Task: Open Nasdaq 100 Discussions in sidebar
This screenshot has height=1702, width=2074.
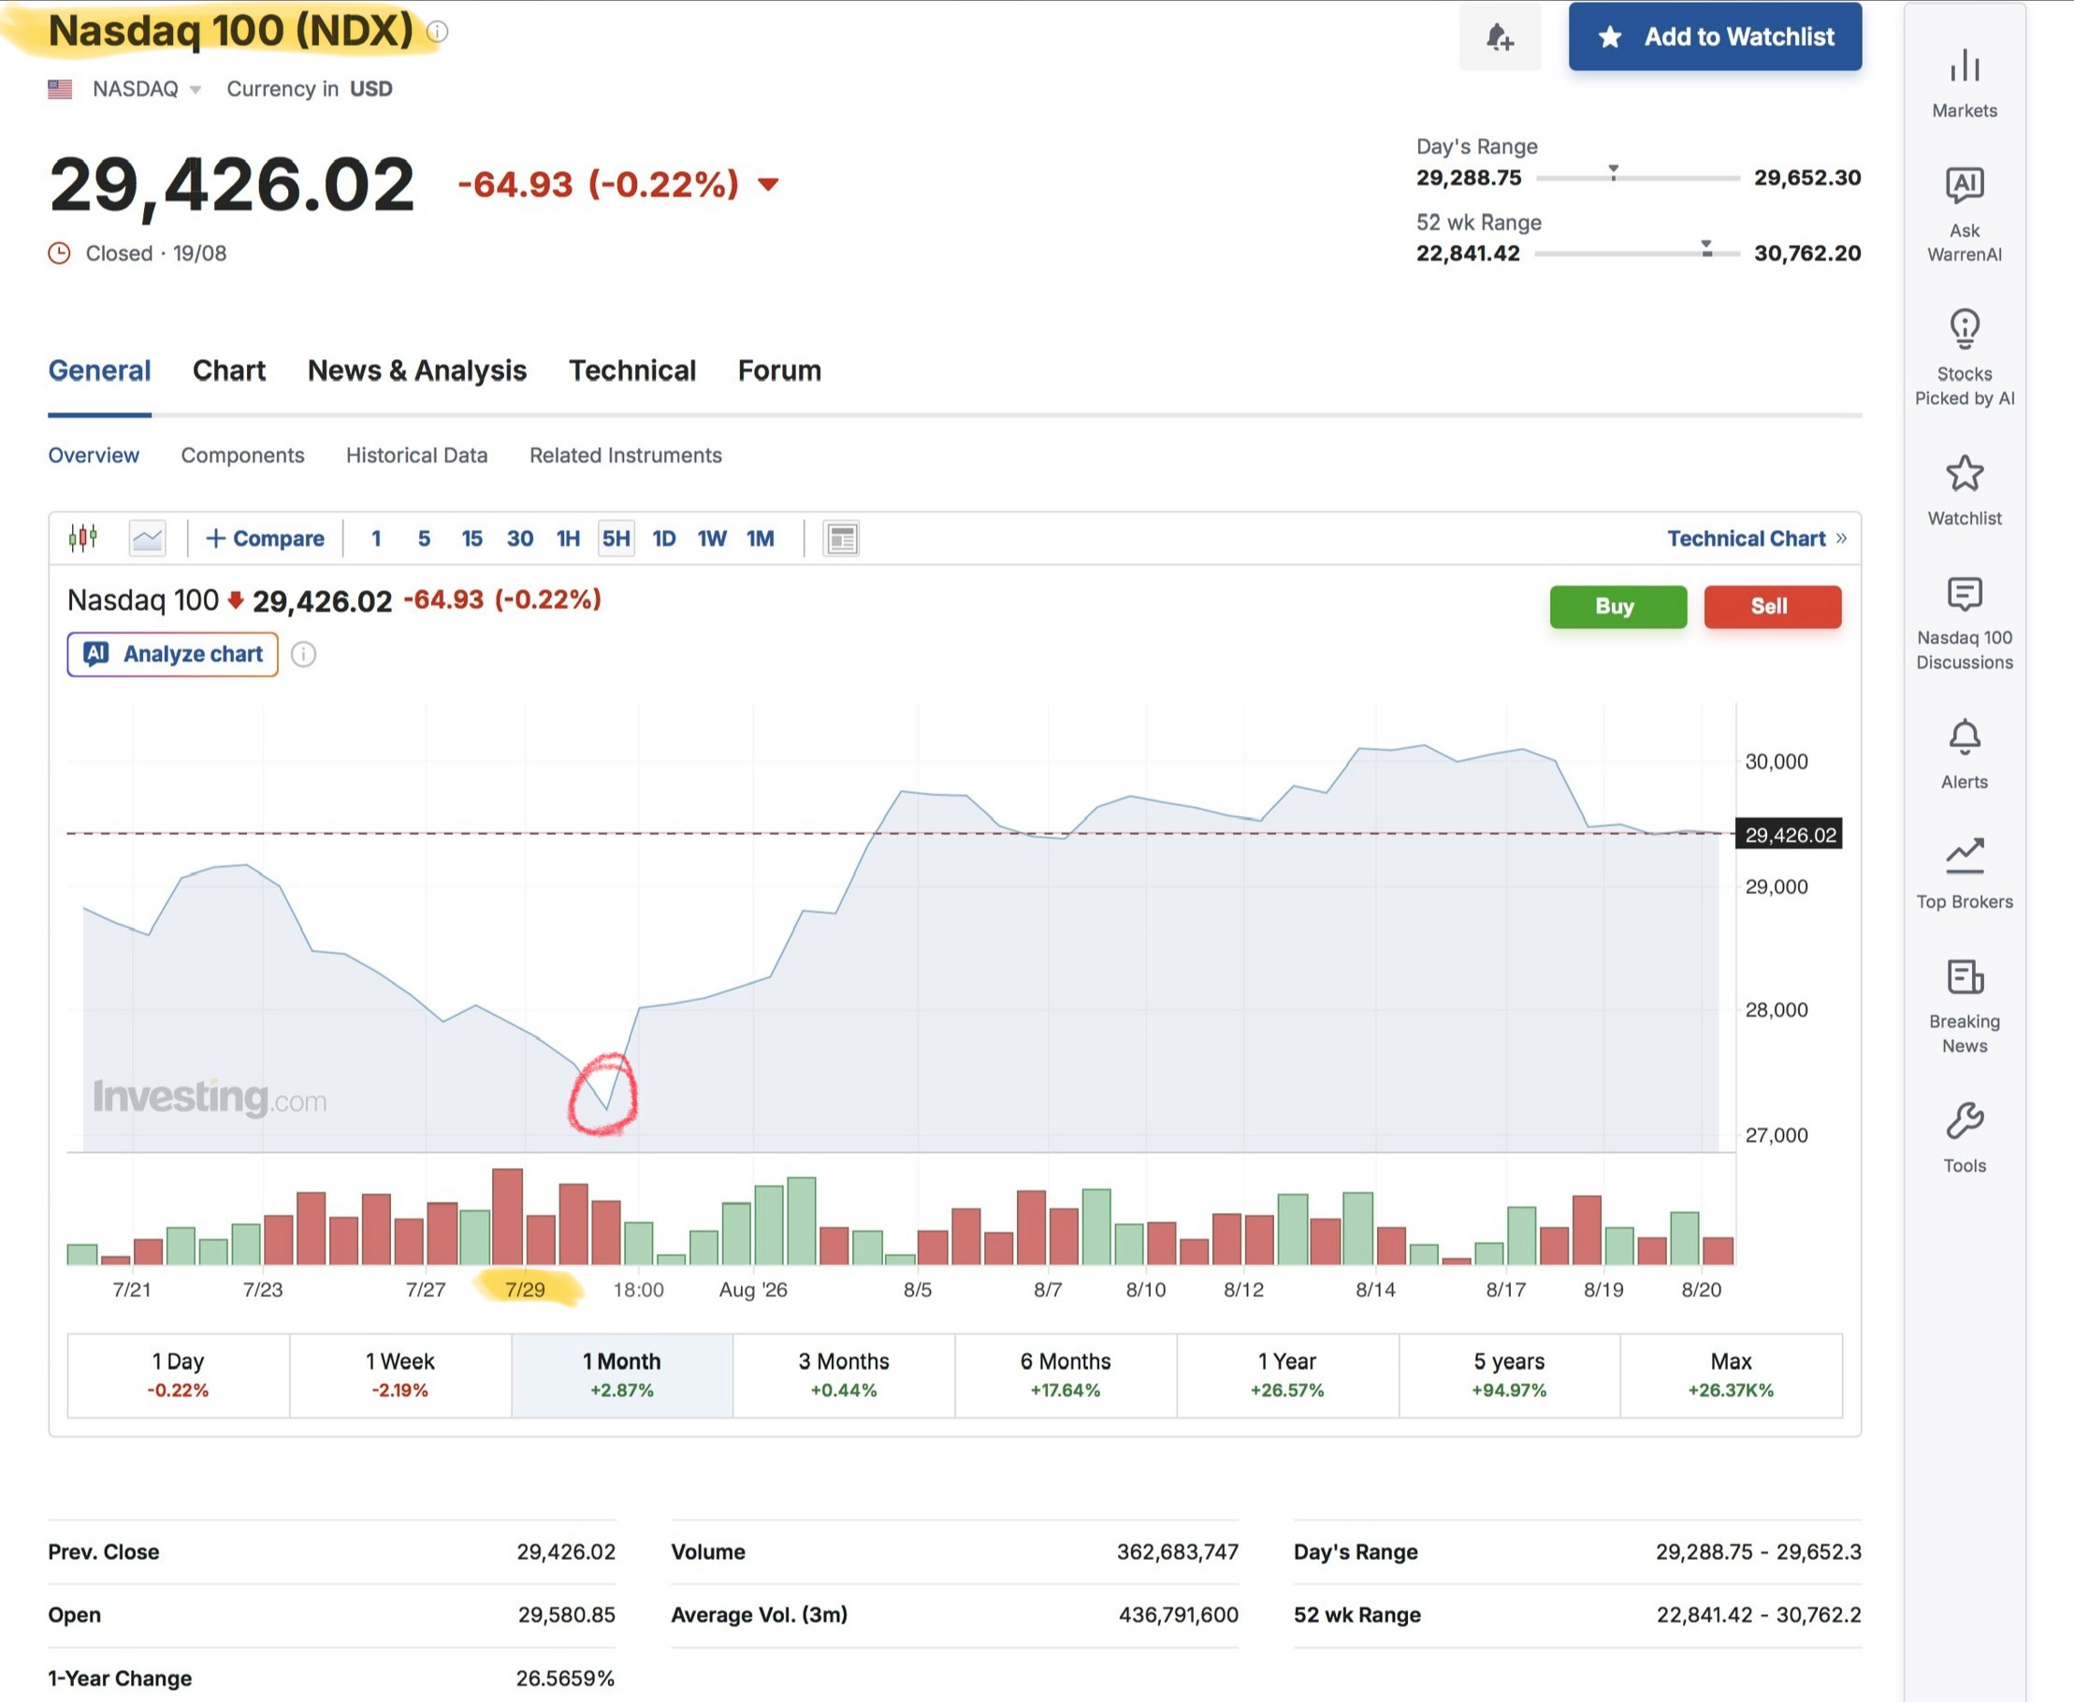Action: click(x=1965, y=624)
